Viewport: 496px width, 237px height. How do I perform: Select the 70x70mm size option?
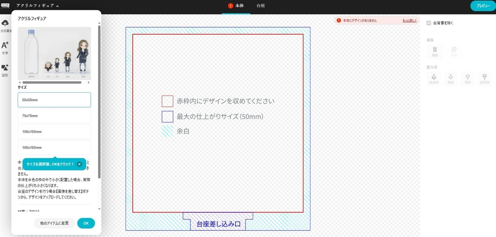(54, 116)
